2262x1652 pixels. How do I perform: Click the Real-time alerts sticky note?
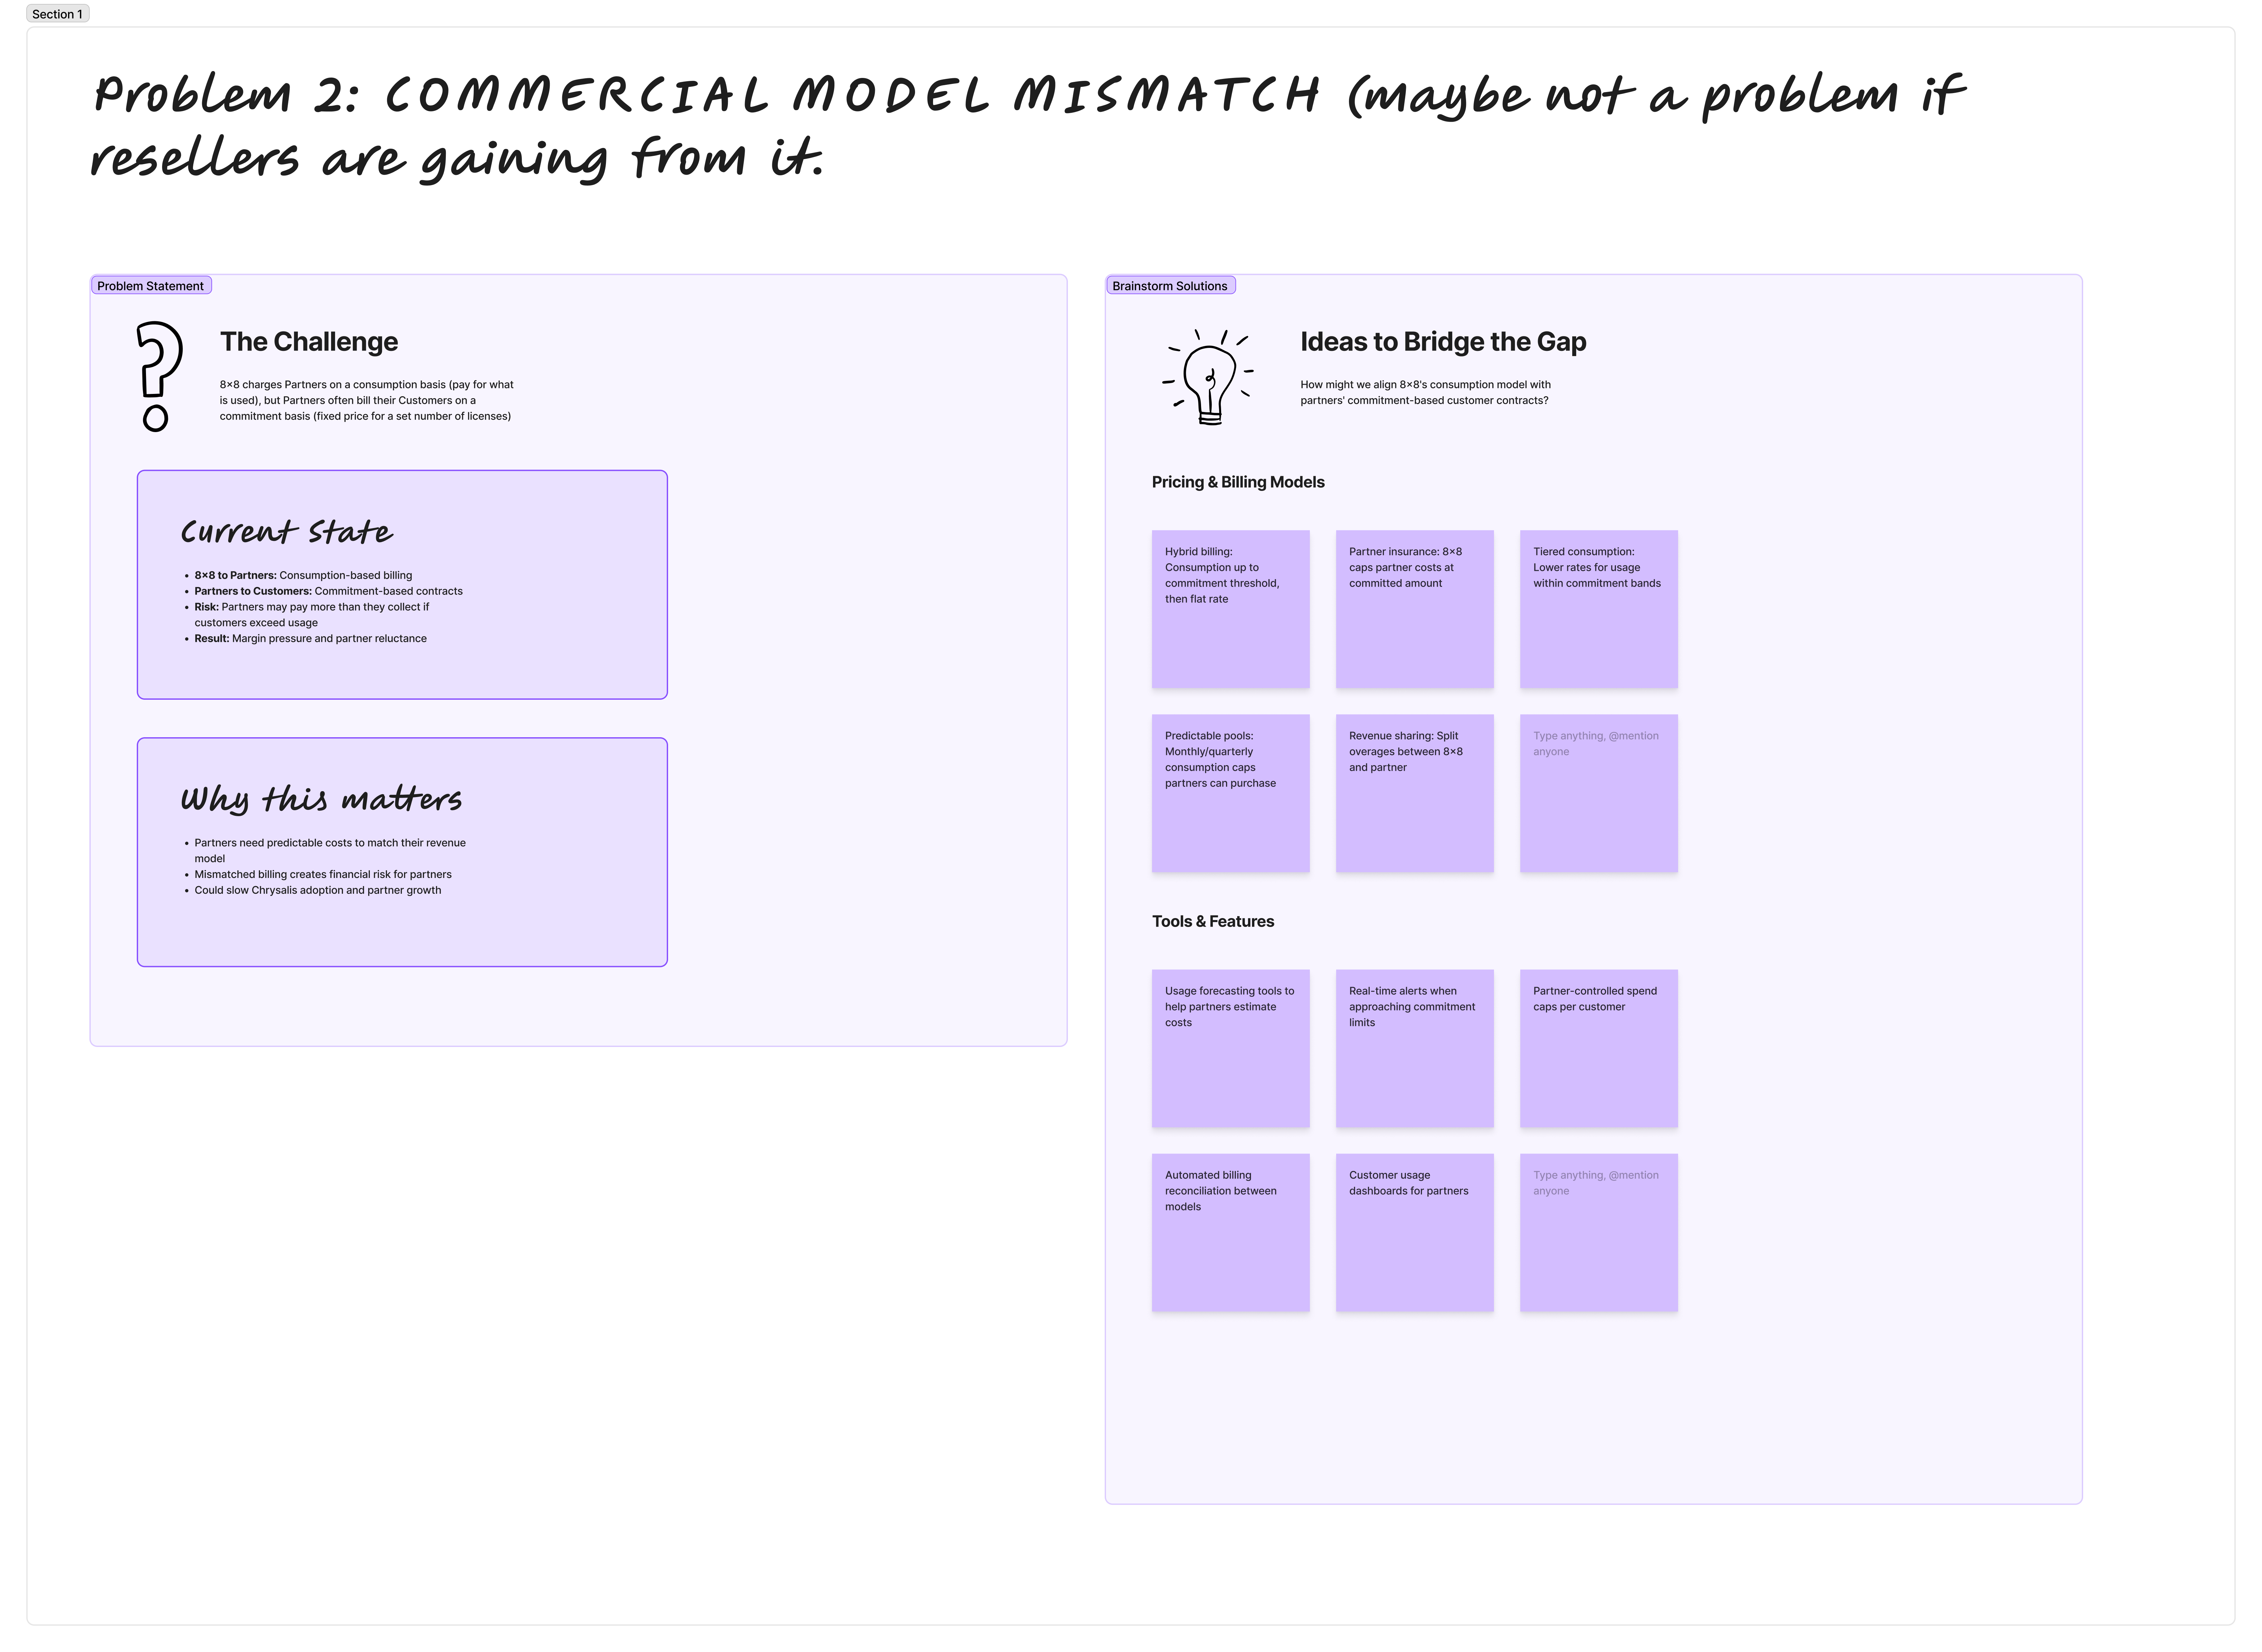pyautogui.click(x=1414, y=1048)
